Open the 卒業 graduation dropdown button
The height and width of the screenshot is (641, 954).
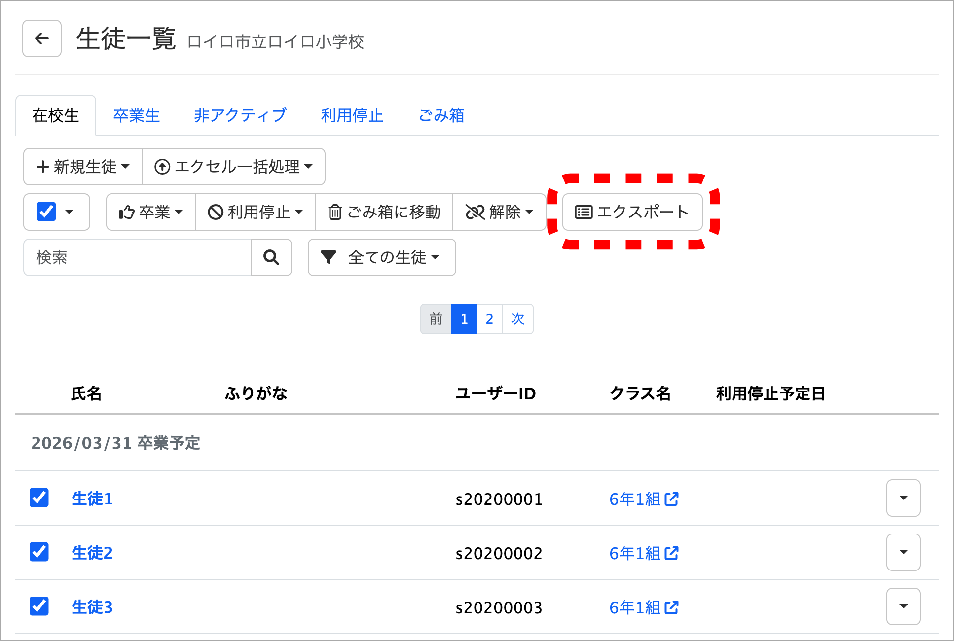pos(150,212)
